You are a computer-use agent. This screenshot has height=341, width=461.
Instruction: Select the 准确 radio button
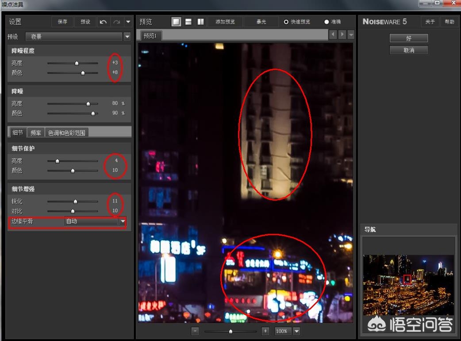coord(327,21)
